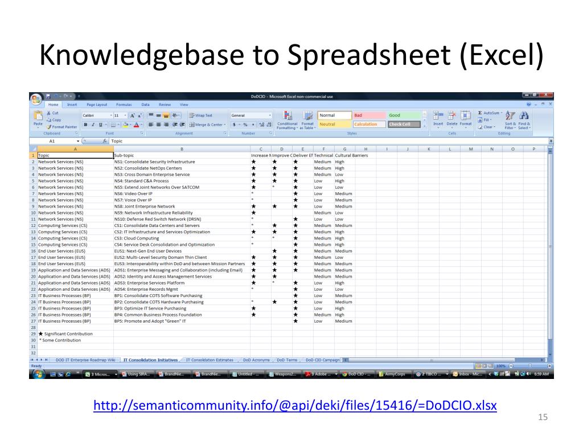Image resolution: width=583 pixels, height=437 pixels.
Task: Click the Format Painter brush
Action: [49, 127]
